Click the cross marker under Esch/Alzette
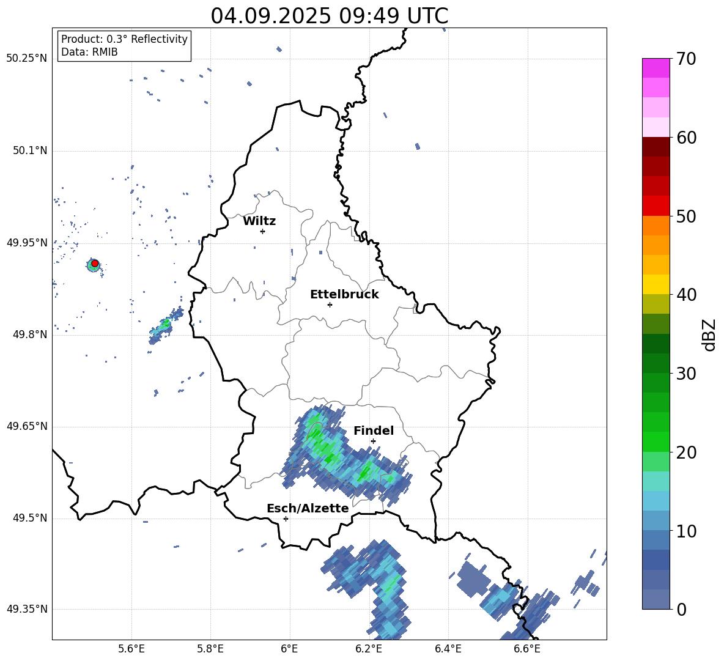The width and height of the screenshot is (724, 661). tap(286, 519)
